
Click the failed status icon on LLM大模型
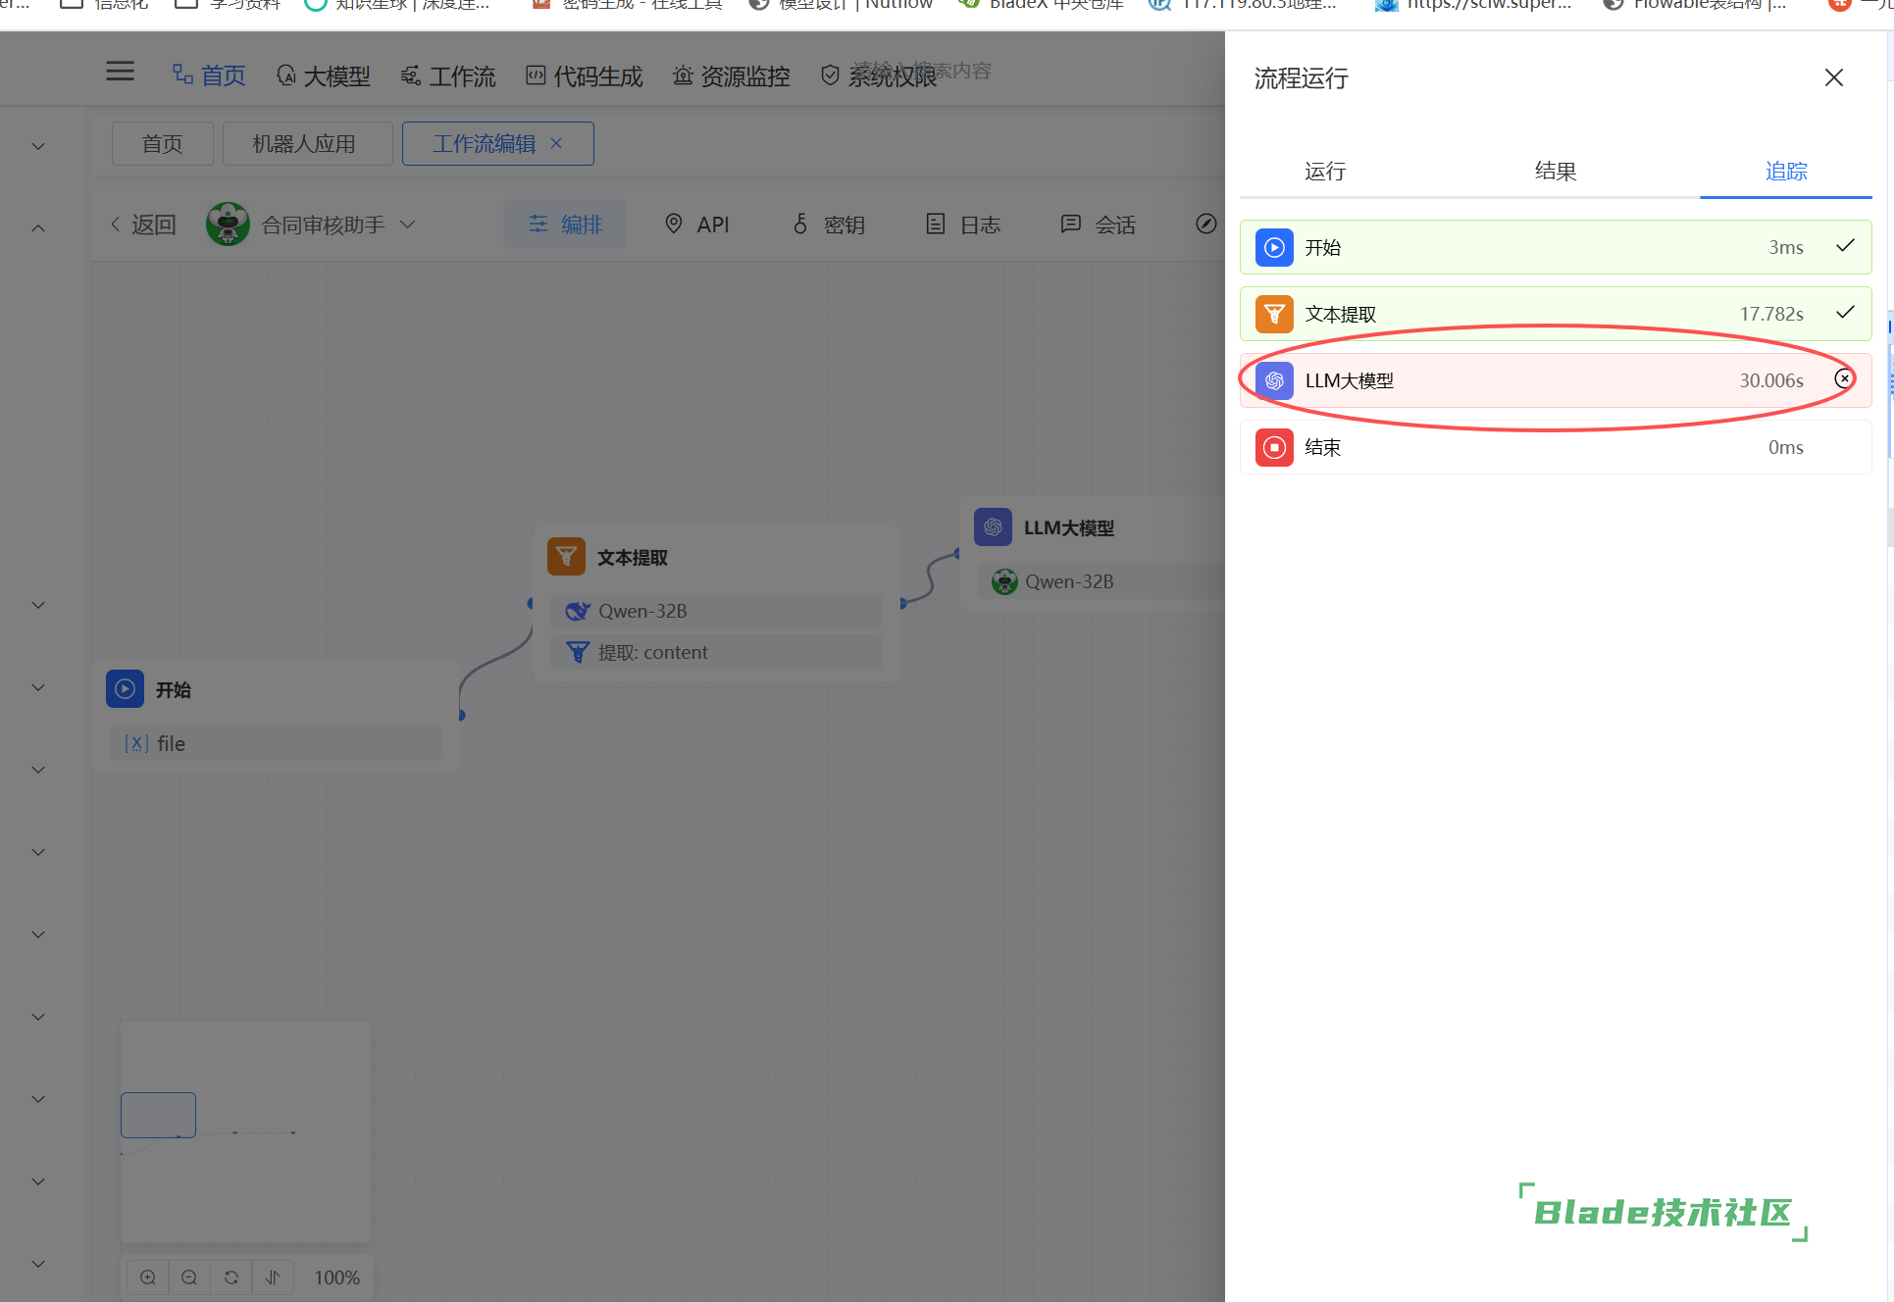1844,378
